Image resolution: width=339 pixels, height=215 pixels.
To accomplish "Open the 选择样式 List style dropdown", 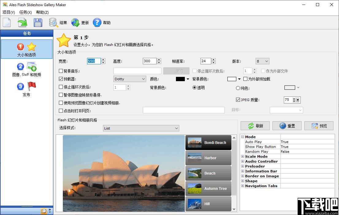I will click(141, 128).
